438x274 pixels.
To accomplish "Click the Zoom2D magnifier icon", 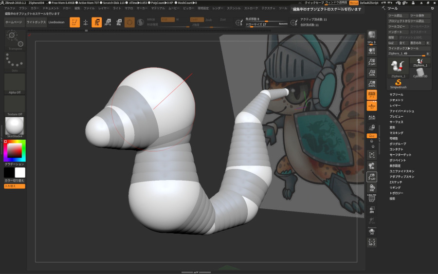I will pyautogui.click(x=372, y=62).
